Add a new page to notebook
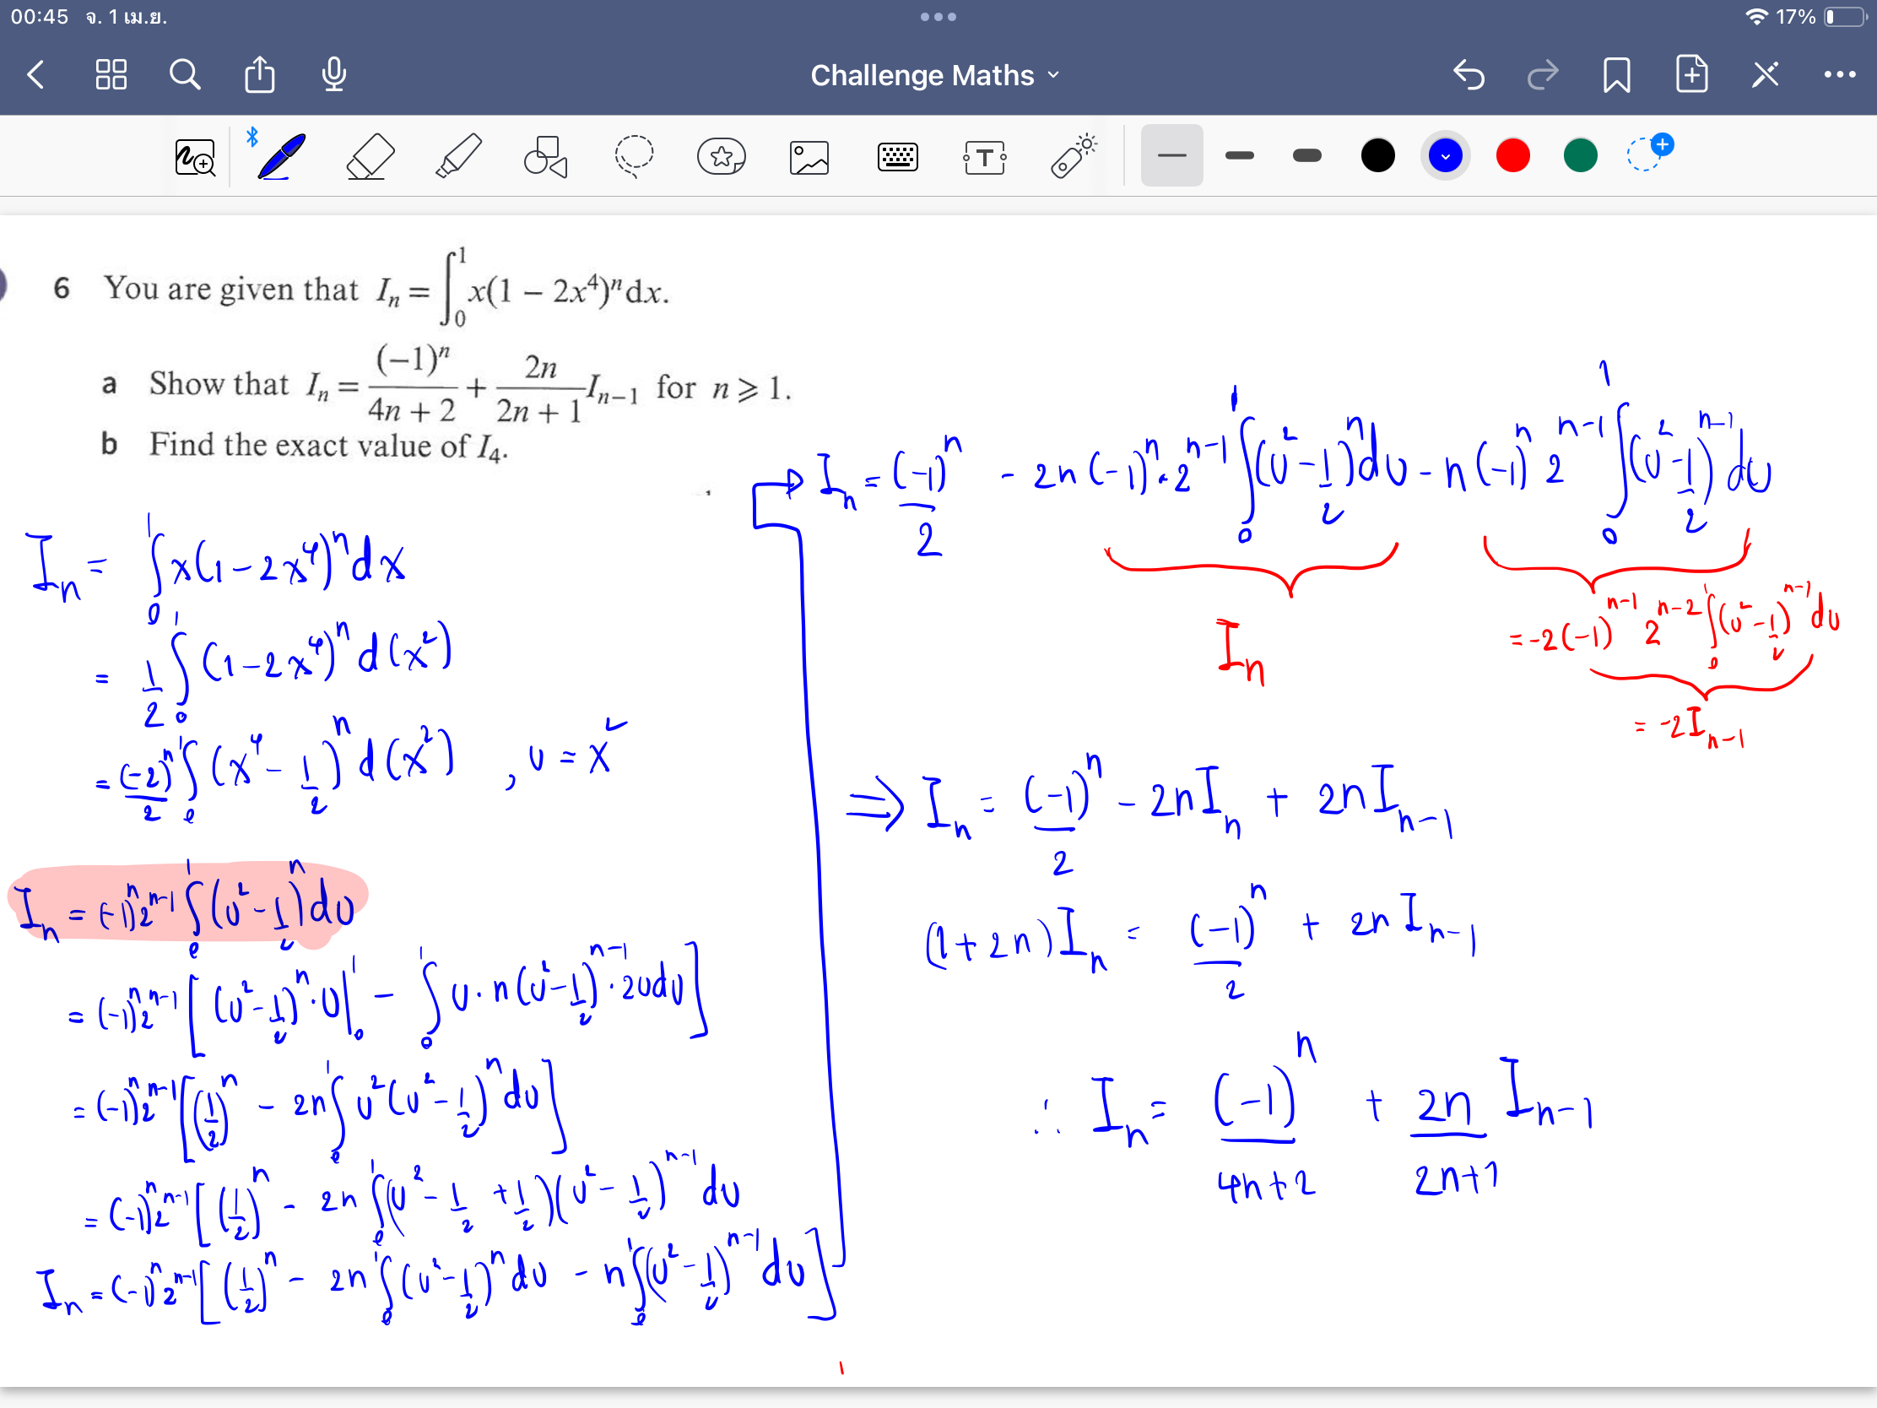This screenshot has width=1877, height=1408. [x=1690, y=74]
